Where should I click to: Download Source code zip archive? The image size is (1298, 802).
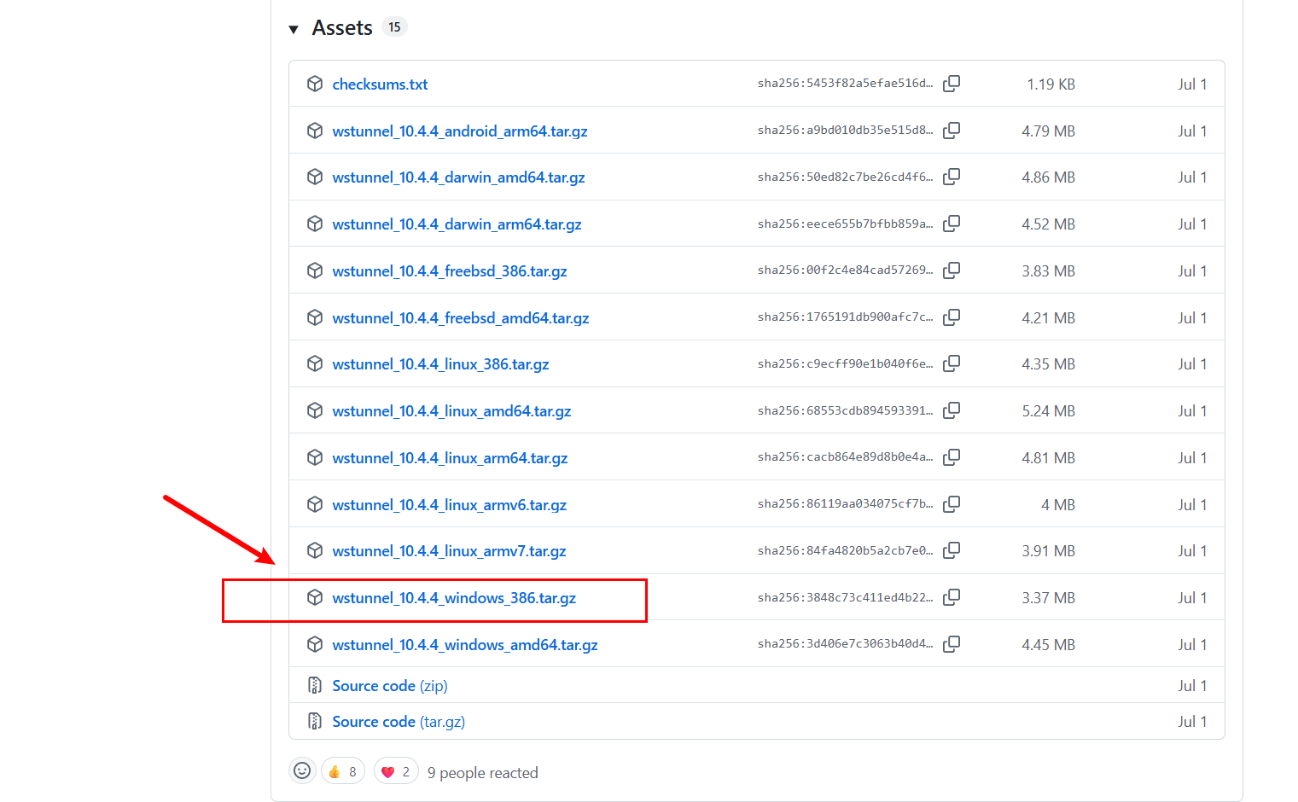[x=373, y=686]
